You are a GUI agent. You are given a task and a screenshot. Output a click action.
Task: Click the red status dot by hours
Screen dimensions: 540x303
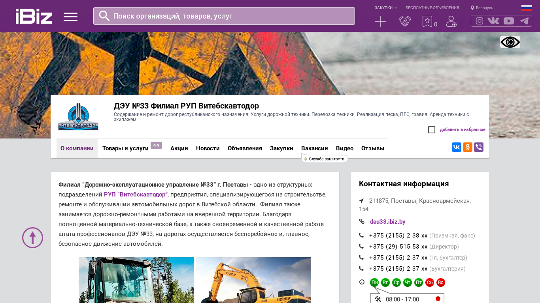click(438, 299)
